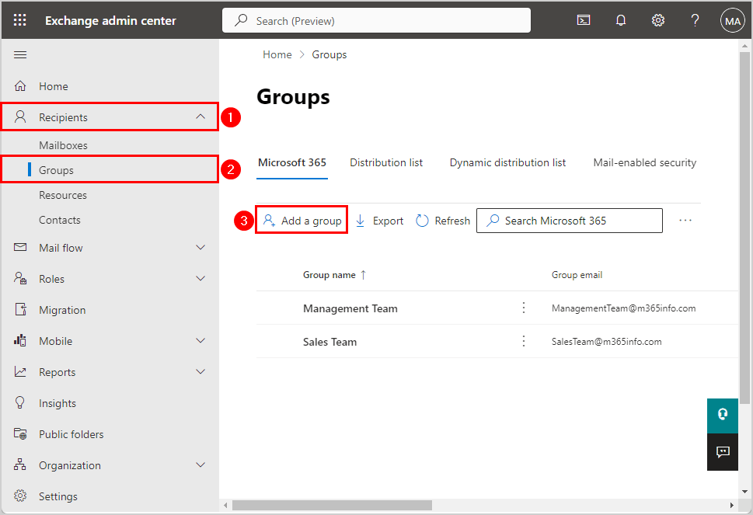Navigate to Home via the breadcrumb
This screenshot has height=515, width=753.
click(277, 54)
